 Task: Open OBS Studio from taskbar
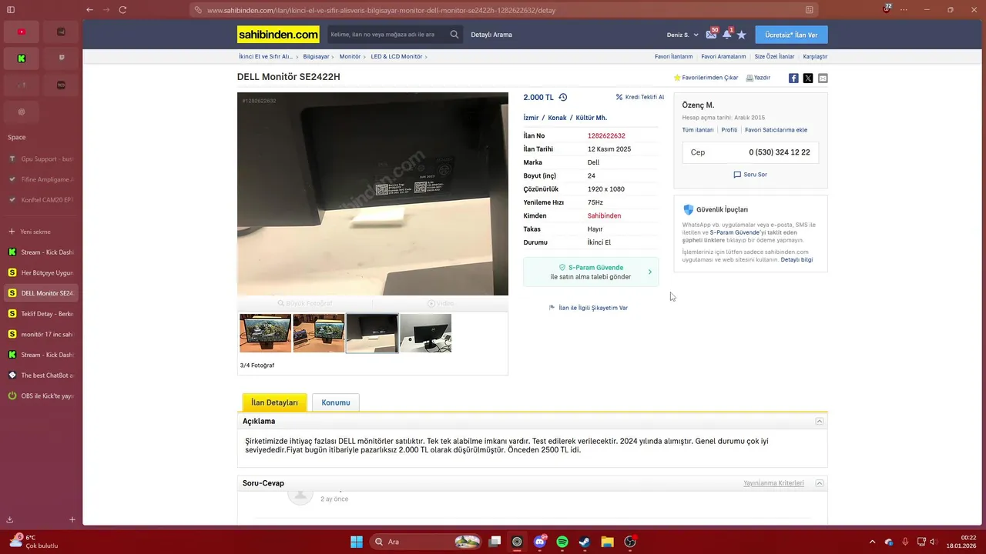pyautogui.click(x=630, y=542)
